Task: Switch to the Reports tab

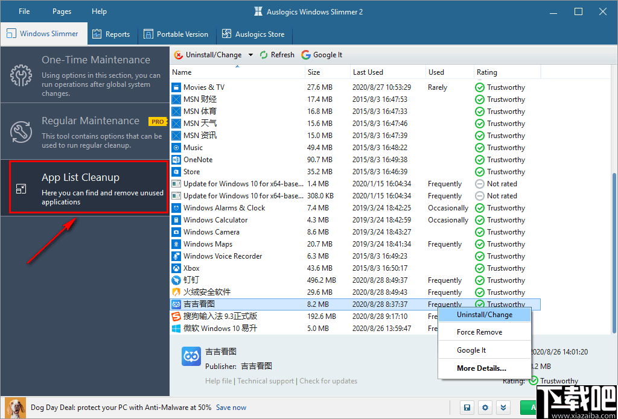Action: (x=112, y=34)
